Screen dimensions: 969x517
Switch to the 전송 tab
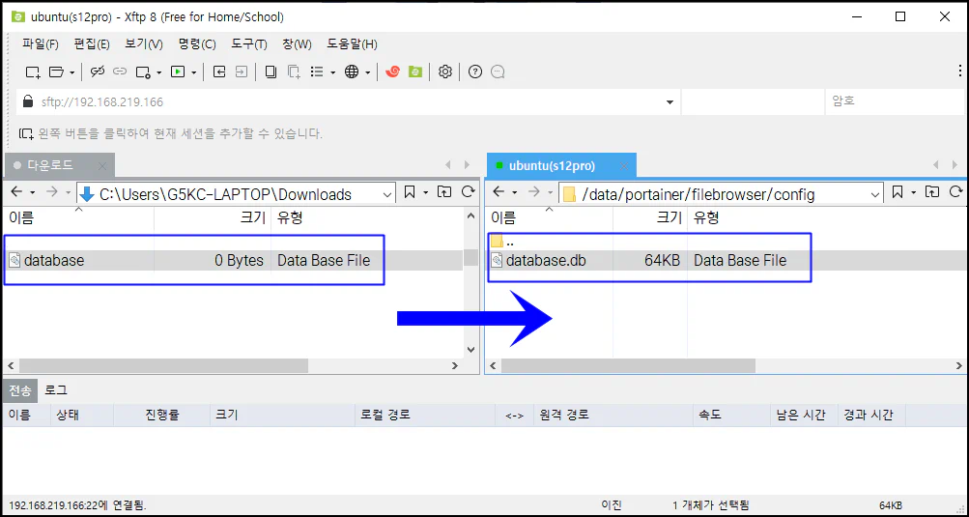point(19,390)
